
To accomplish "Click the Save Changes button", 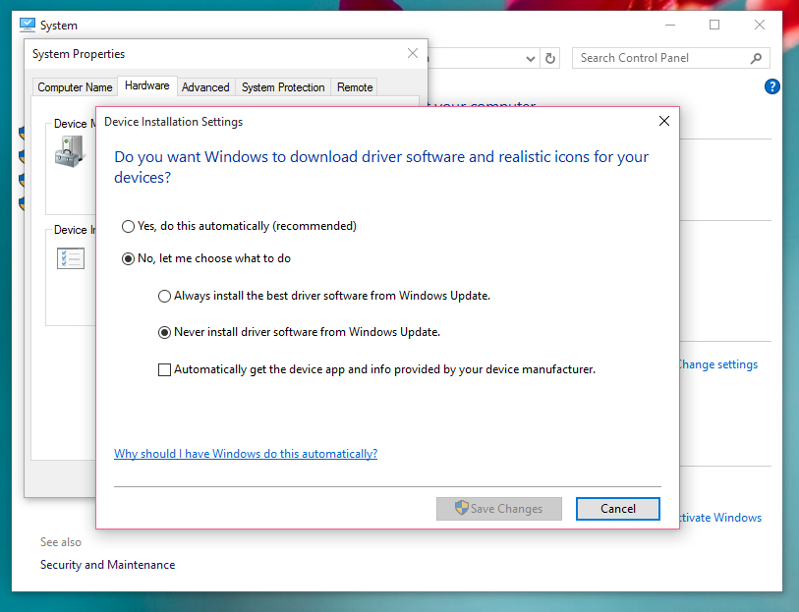I will click(x=499, y=509).
